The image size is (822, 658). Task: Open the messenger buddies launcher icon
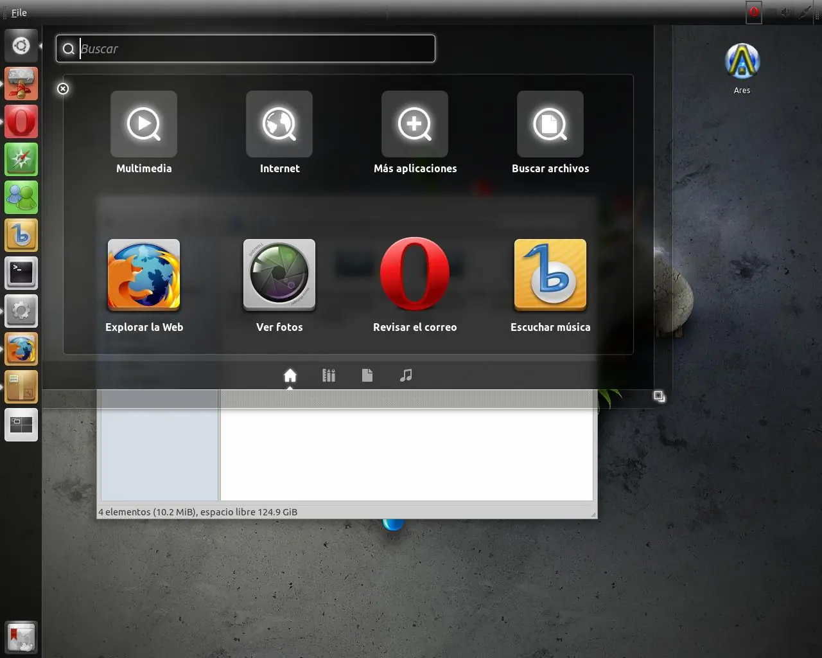pyautogui.click(x=21, y=197)
